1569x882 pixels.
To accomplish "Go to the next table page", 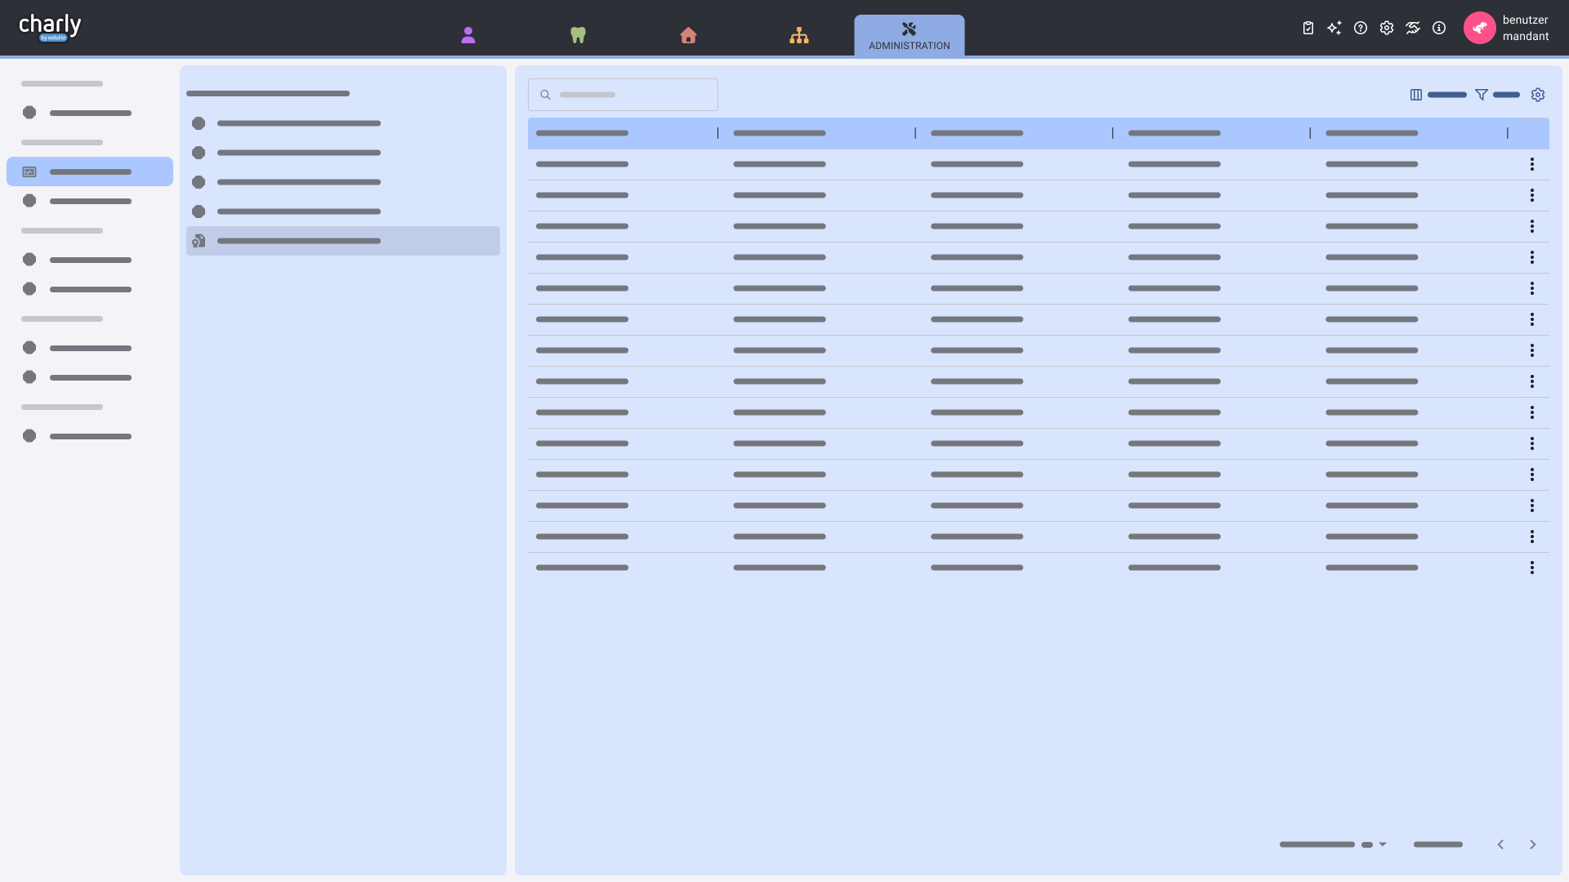I will pos(1533,844).
